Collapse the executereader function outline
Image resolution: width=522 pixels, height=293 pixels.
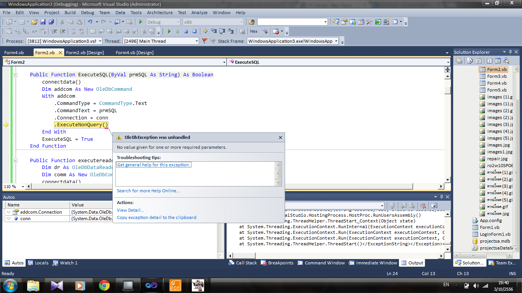(16, 161)
